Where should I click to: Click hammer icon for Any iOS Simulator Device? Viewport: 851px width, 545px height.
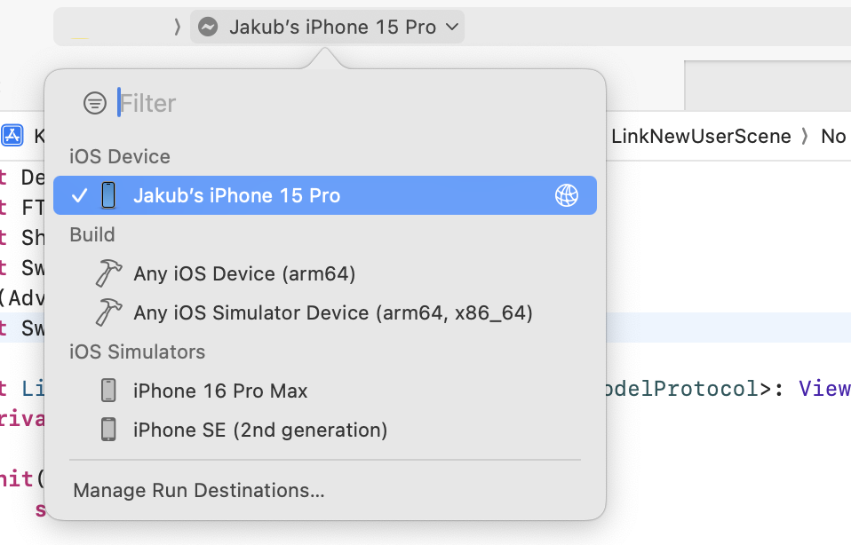(108, 312)
